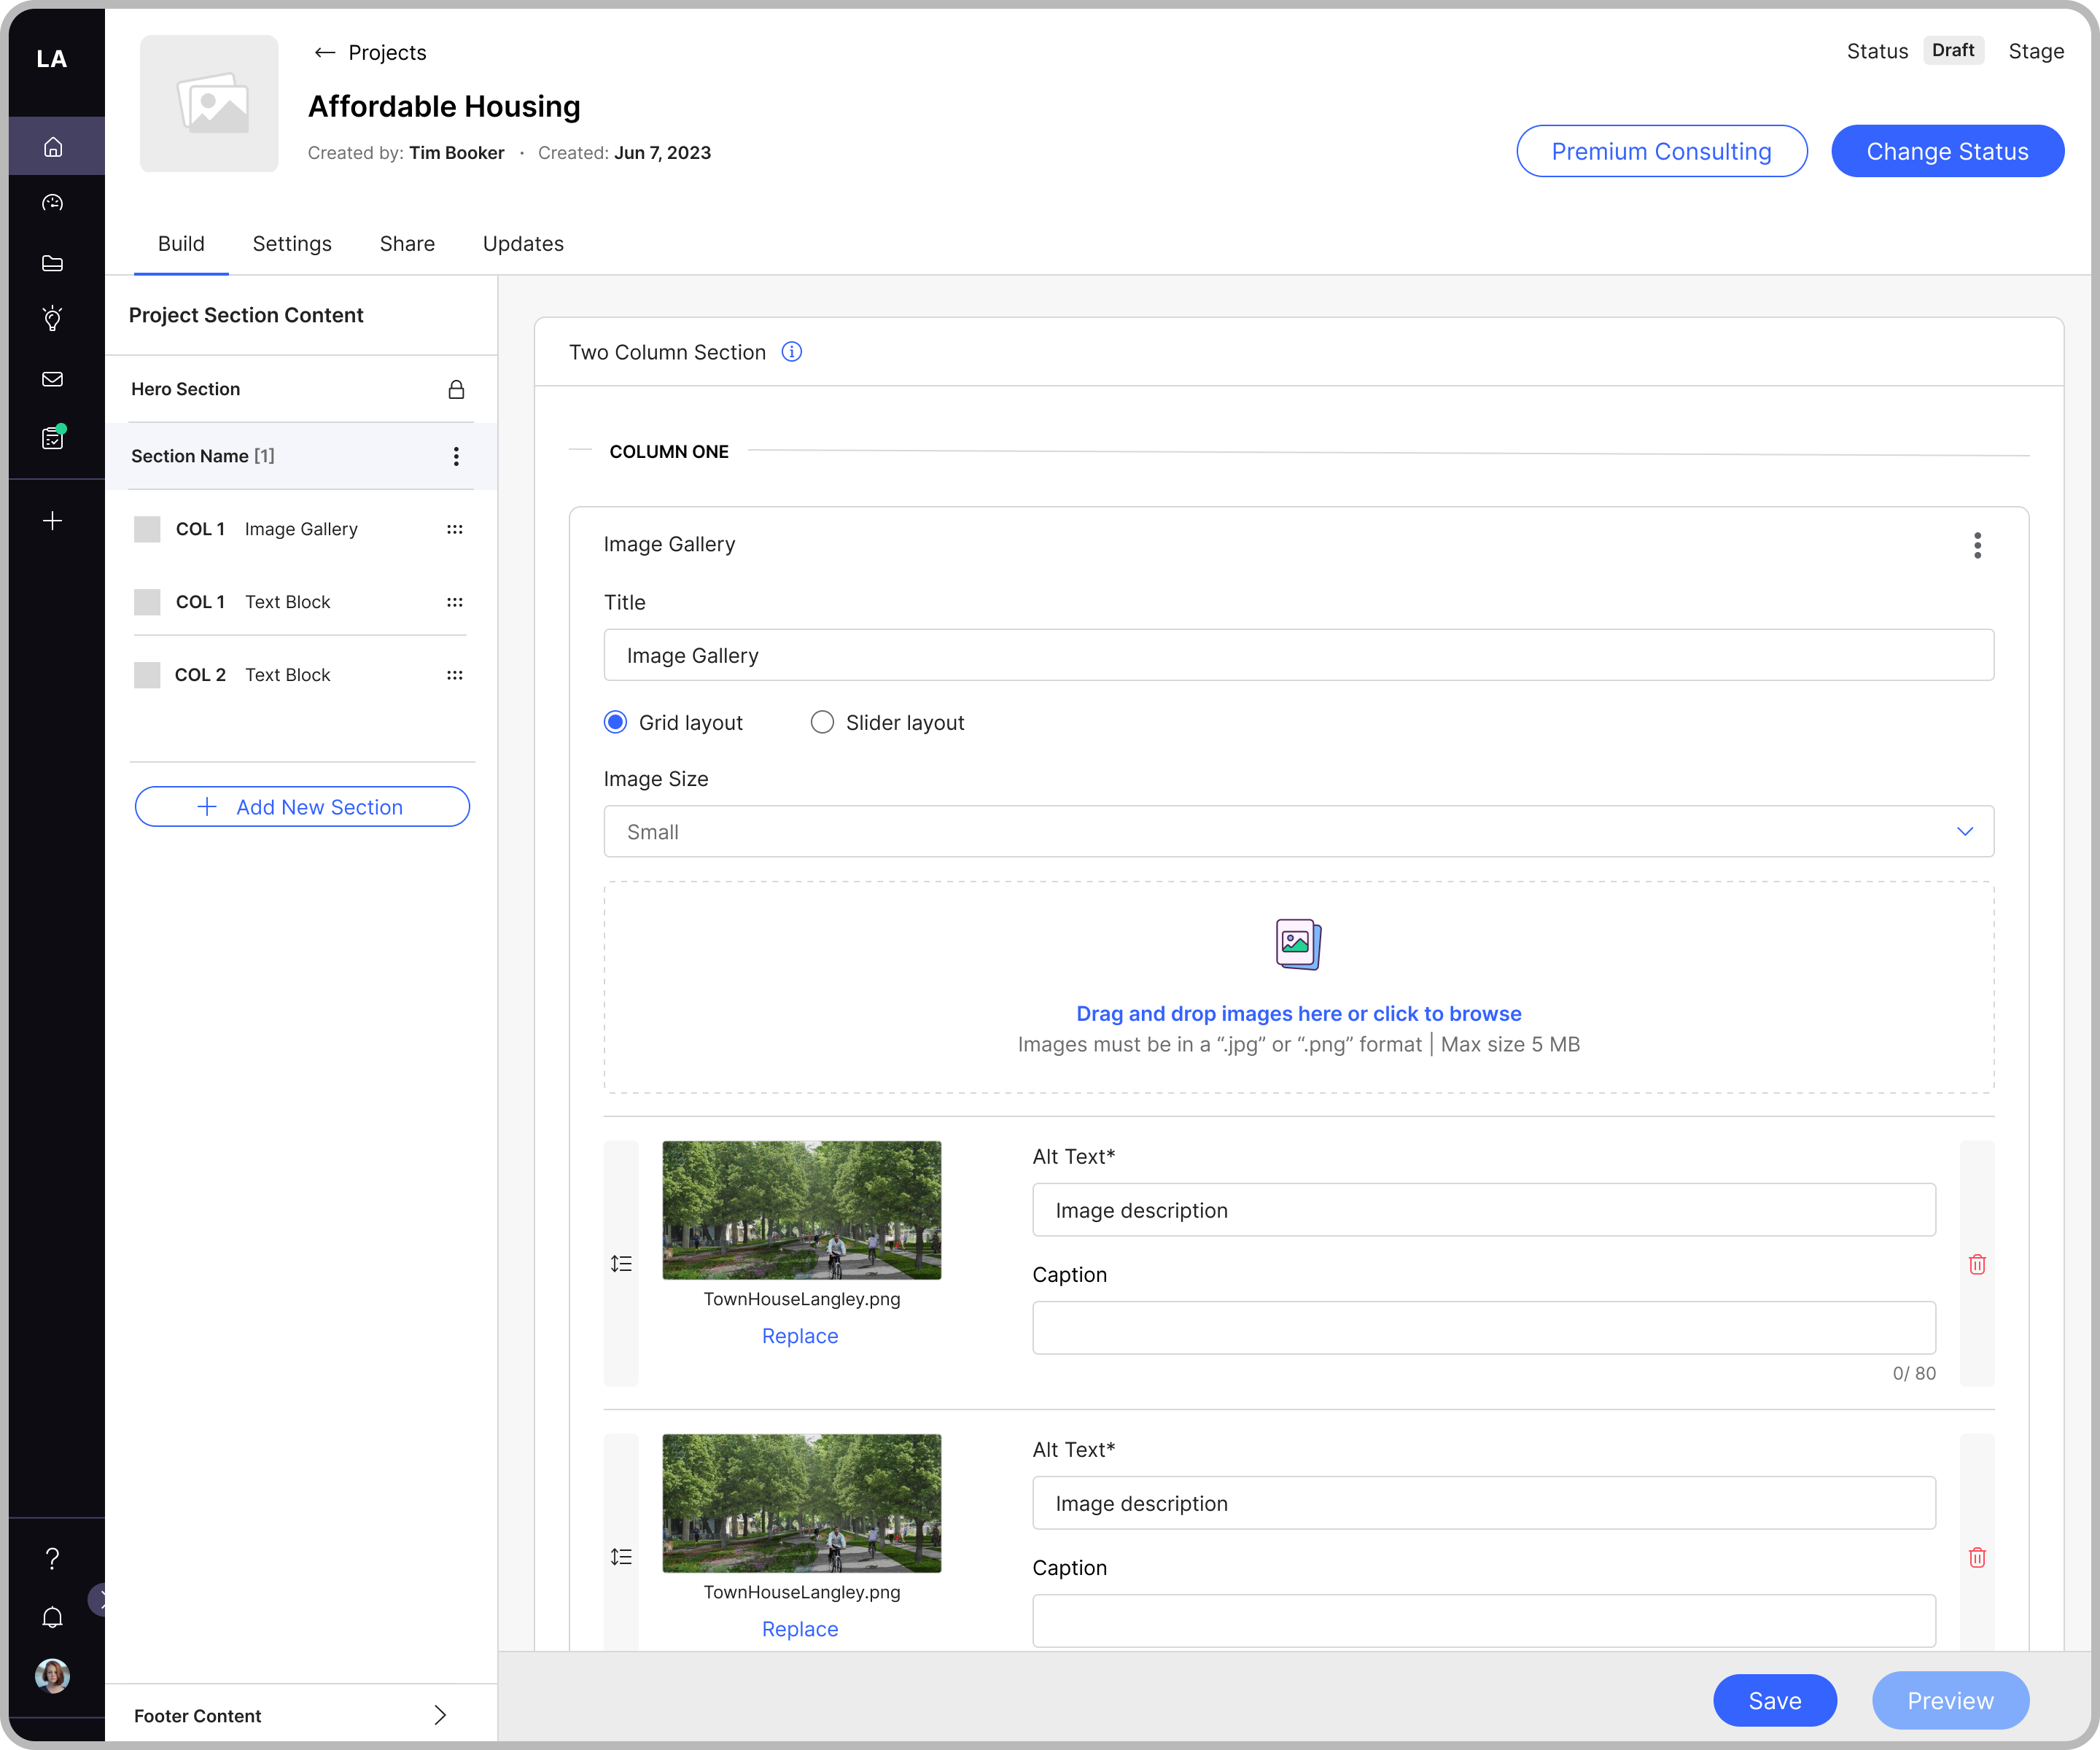Click the first Alt Text input field
The width and height of the screenshot is (2100, 1750).
[x=1483, y=1210]
